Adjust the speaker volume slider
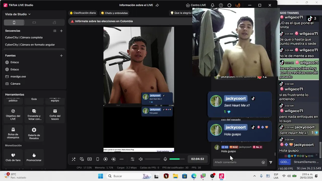Image resolution: width=322 pixels, height=181 pixels. (x=152, y=159)
